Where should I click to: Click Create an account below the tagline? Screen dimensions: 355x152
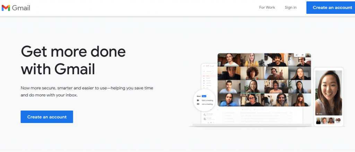click(x=47, y=117)
